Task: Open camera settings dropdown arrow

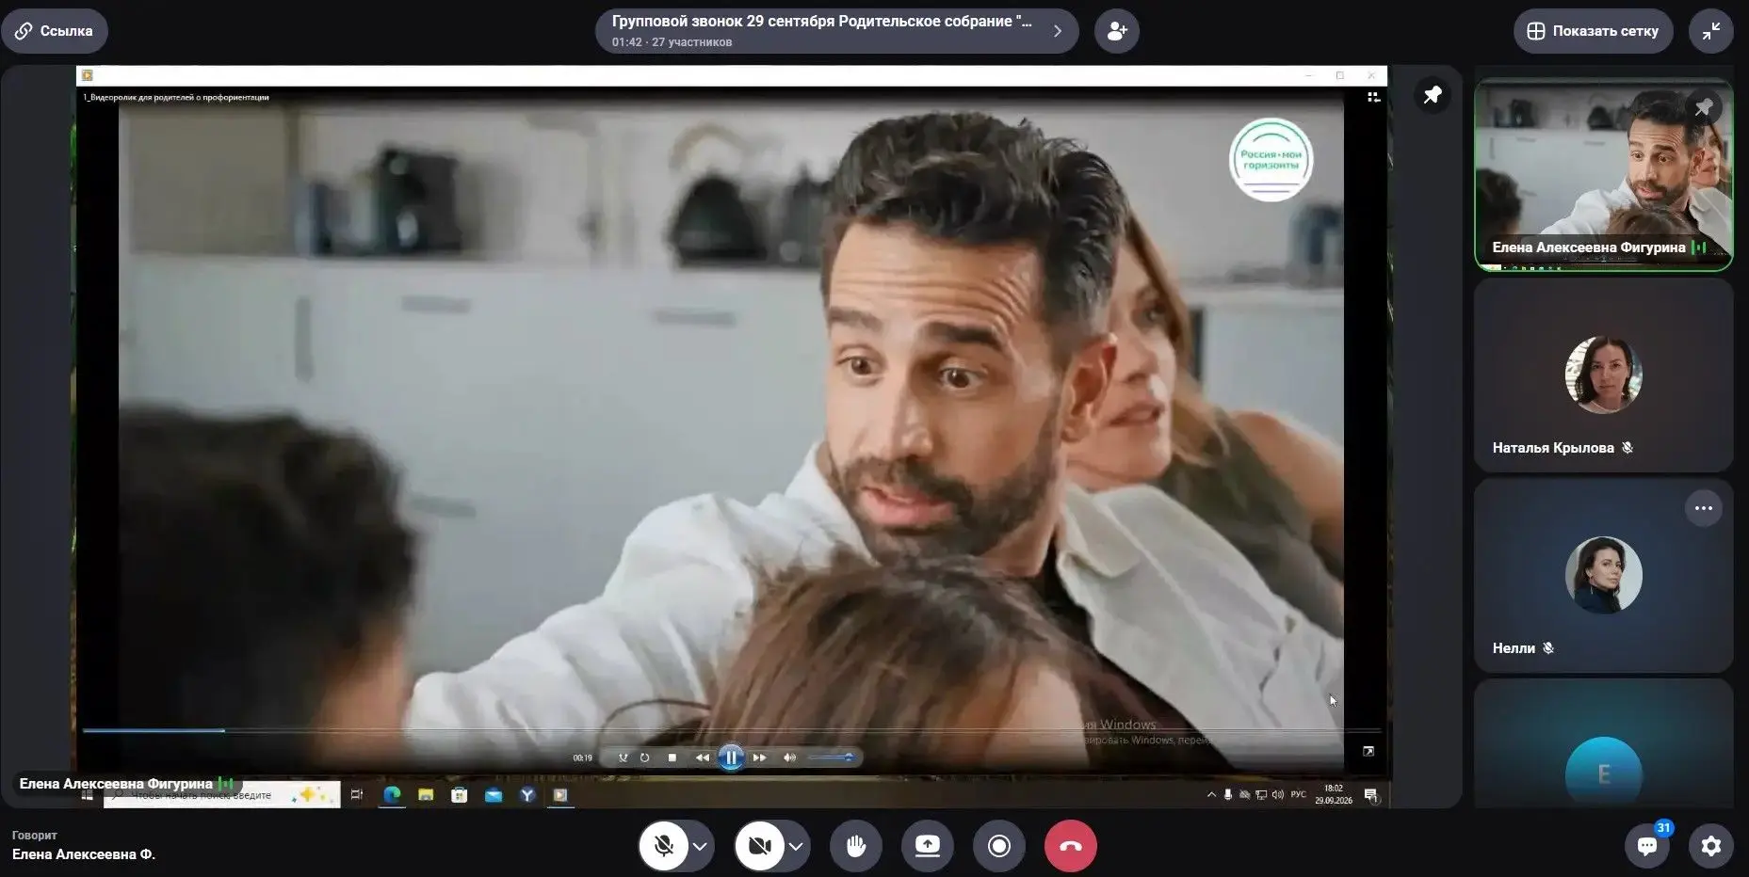Action: tap(796, 846)
